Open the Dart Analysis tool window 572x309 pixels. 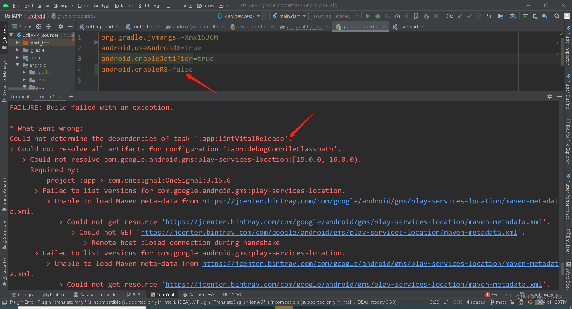[199, 294]
